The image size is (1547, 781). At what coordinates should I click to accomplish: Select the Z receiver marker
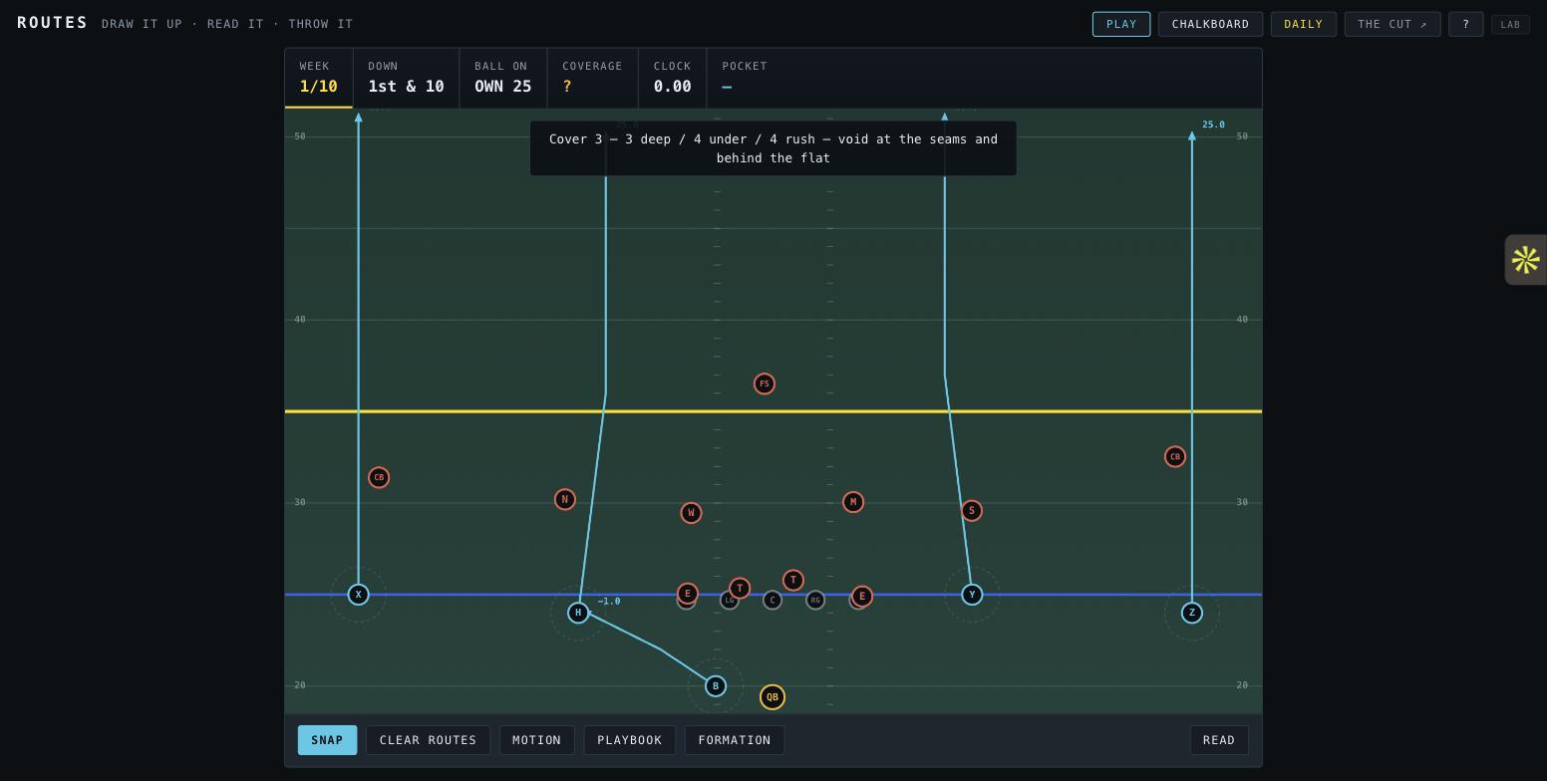click(1192, 613)
